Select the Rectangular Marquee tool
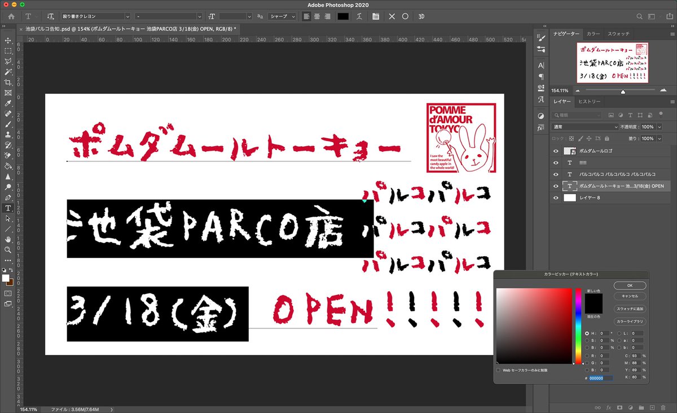This screenshot has height=413, width=677. pos(8,51)
